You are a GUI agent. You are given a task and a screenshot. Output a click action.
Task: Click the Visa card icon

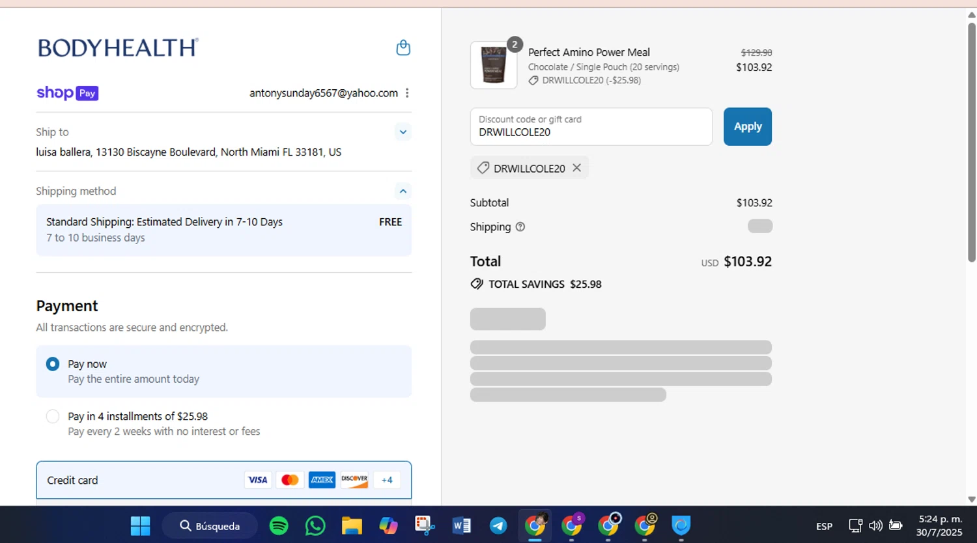(x=258, y=480)
